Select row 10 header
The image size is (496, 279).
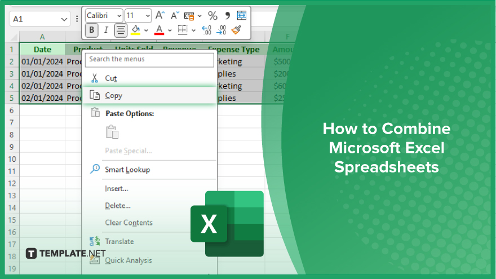(12, 159)
